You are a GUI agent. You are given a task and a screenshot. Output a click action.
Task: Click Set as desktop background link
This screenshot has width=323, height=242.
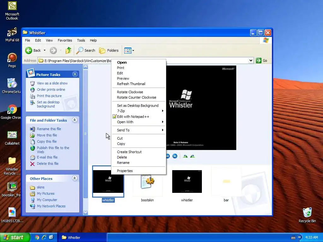pos(48,104)
